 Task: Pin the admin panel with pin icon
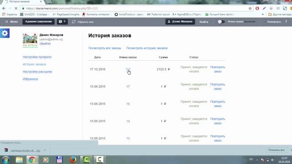[x=286, y=21]
